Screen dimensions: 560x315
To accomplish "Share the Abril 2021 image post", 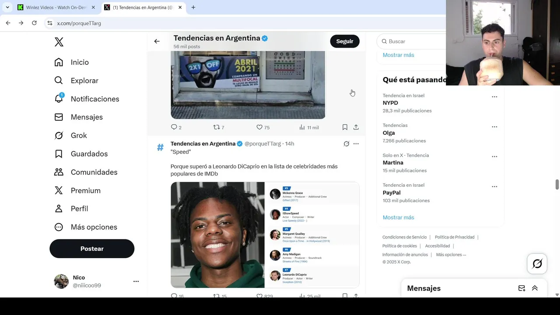I will click(x=356, y=127).
